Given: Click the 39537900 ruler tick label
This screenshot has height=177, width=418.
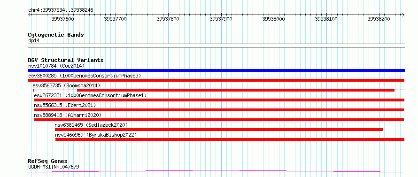Looking at the screenshot, I should pyautogui.click(x=221, y=19).
